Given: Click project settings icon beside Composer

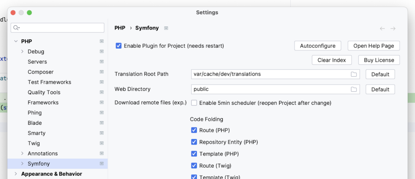Looking at the screenshot, I should click(x=102, y=72).
